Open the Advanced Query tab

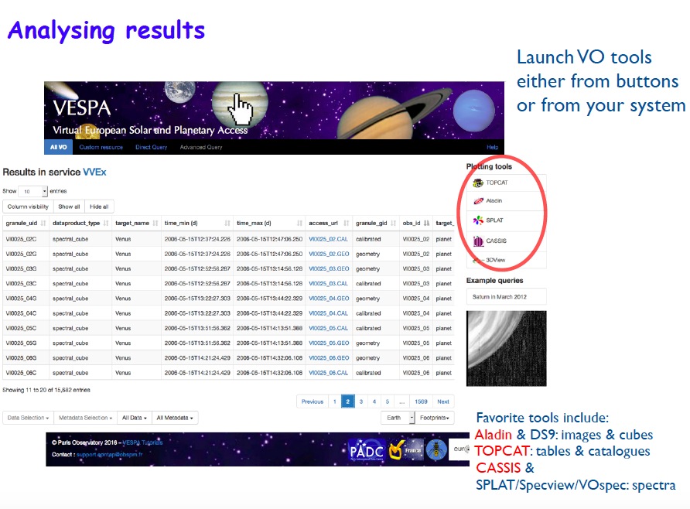[x=200, y=148]
